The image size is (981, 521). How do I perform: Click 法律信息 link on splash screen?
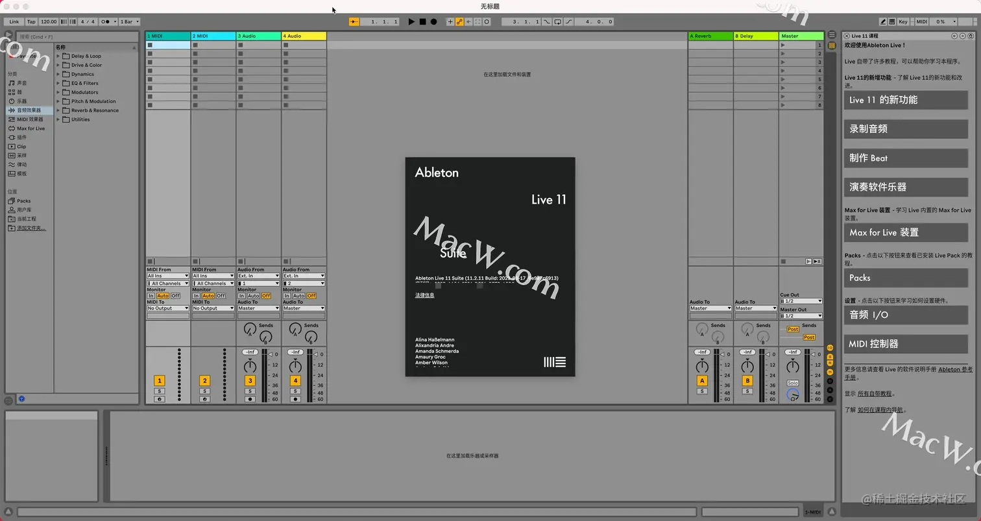click(x=425, y=295)
